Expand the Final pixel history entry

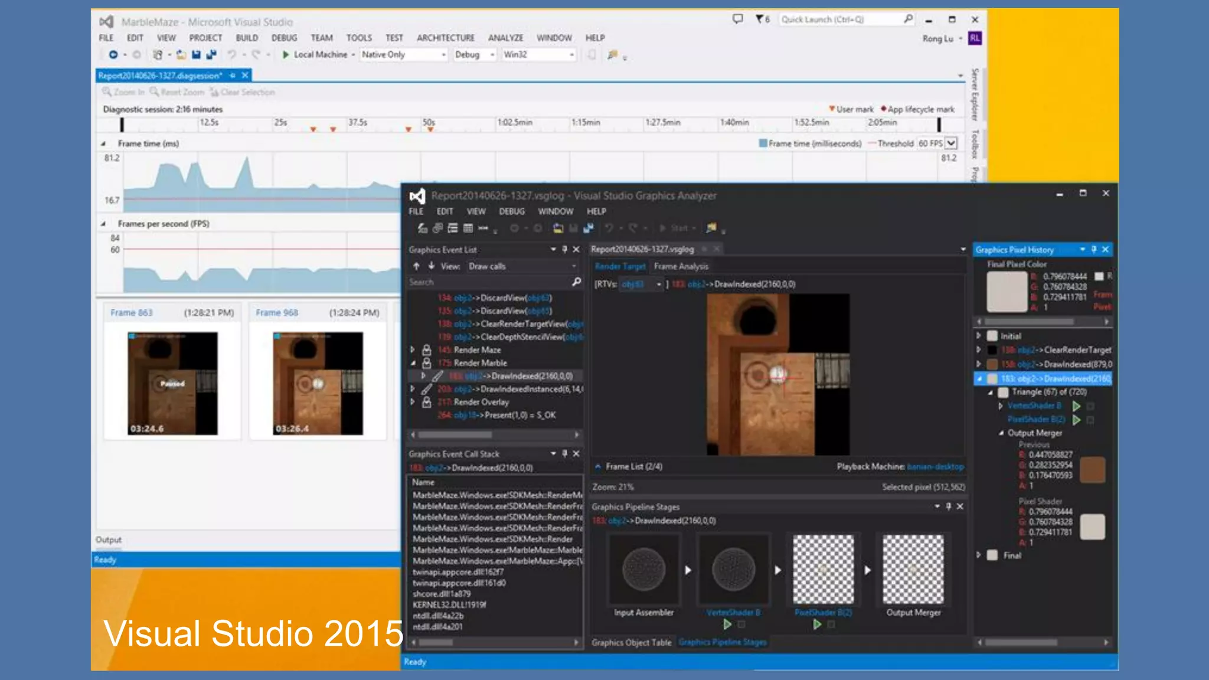(979, 555)
